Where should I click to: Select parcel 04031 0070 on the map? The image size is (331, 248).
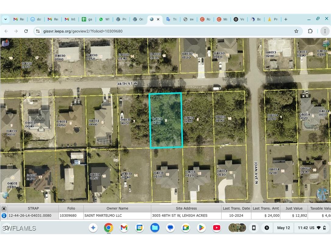[x=133, y=121]
